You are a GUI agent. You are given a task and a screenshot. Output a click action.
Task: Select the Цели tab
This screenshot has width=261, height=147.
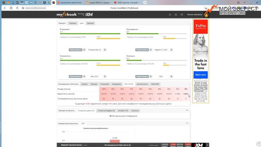click(82, 23)
